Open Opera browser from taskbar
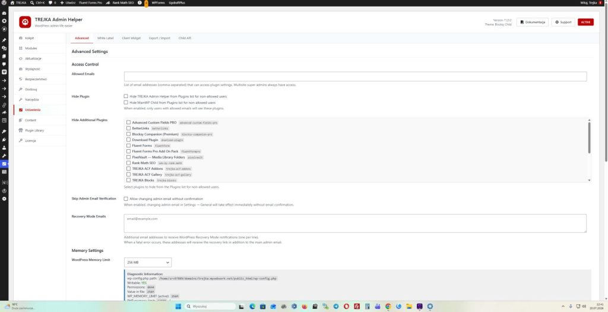Image resolution: width=608 pixels, height=312 pixels. pos(346,306)
